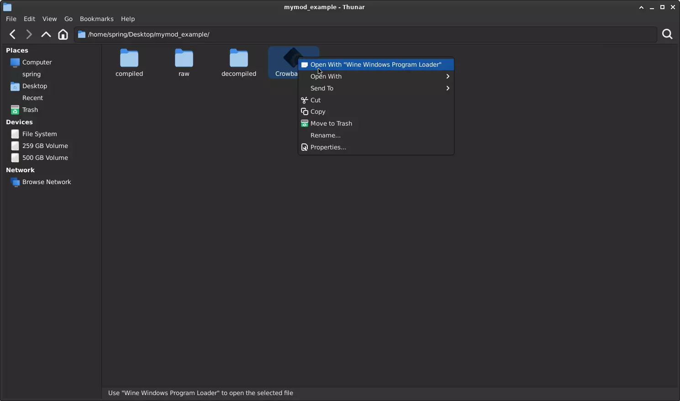Screen dimensions: 680x401
Task: Click the Browse Network icon
Action: [x=15, y=182]
